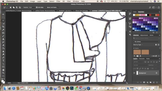The width and height of the screenshot is (162, 91).
Task: Select the Brush tool
Action: click(3, 36)
